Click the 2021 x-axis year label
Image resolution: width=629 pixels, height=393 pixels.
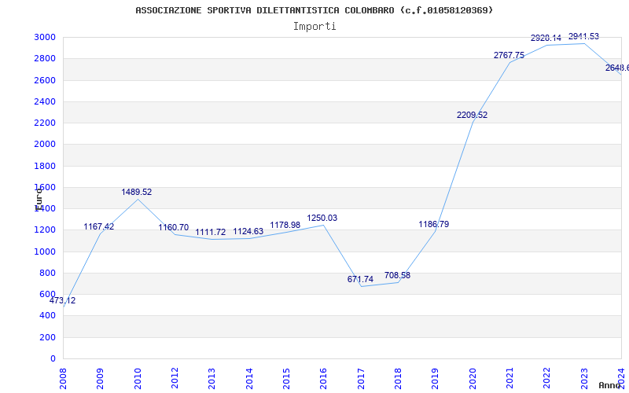509,378
